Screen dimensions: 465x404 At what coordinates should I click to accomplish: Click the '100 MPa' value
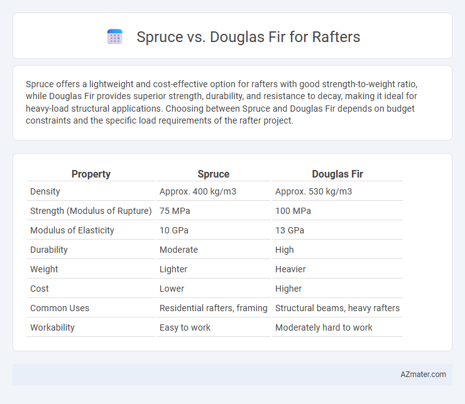[x=293, y=211]
